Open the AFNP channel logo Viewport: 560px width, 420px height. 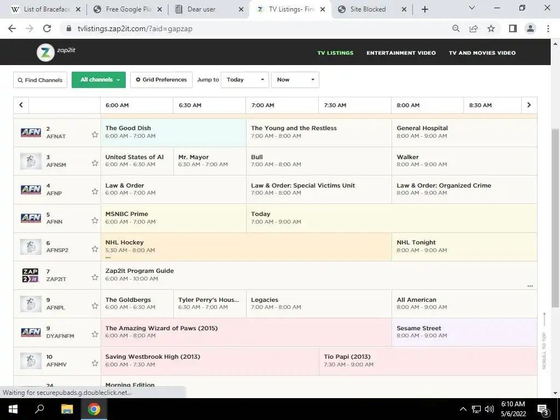(31, 189)
